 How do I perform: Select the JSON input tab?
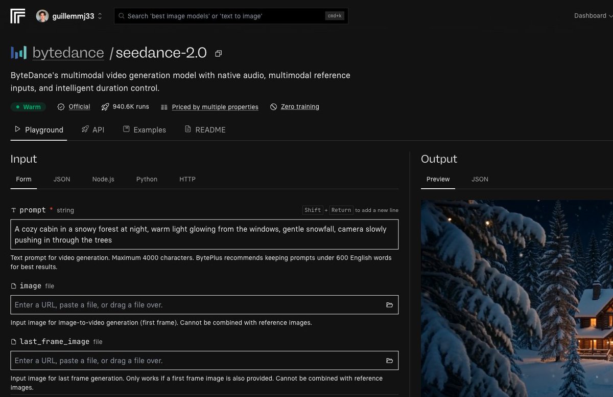coord(62,179)
